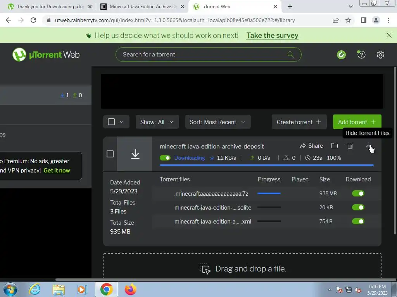Delete torrent with trash icon

[x=350, y=146]
